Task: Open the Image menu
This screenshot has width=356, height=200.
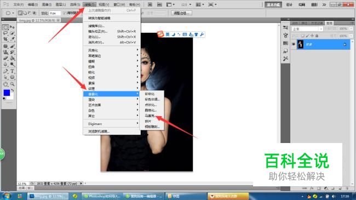Action: [x=47, y=4]
